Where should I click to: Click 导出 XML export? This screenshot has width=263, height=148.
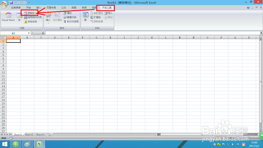(x=108, y=17)
